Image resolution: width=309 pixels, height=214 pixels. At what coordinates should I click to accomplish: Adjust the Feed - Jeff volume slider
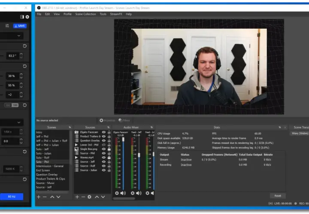(139, 155)
